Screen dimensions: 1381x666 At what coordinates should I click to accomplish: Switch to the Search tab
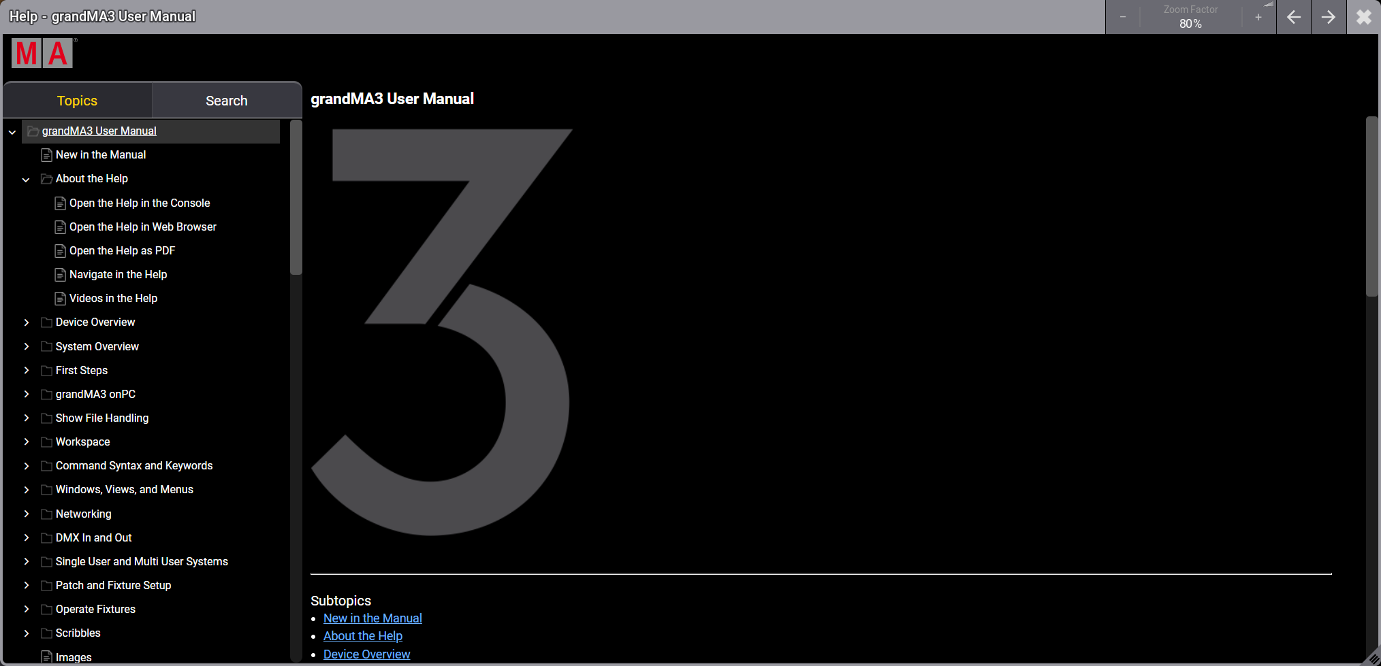coord(227,101)
